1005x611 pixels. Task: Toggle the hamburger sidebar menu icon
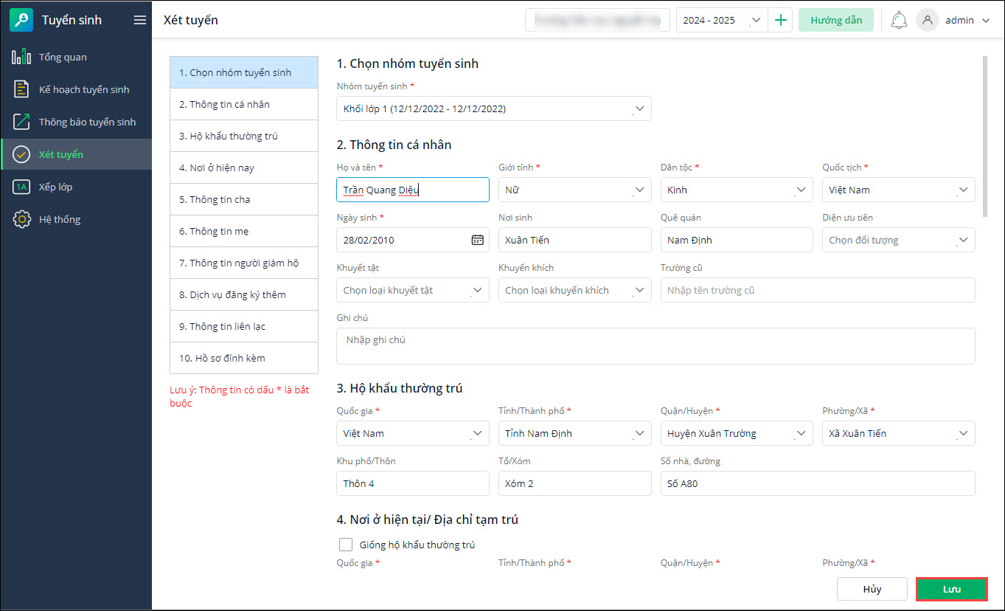pyautogui.click(x=139, y=20)
